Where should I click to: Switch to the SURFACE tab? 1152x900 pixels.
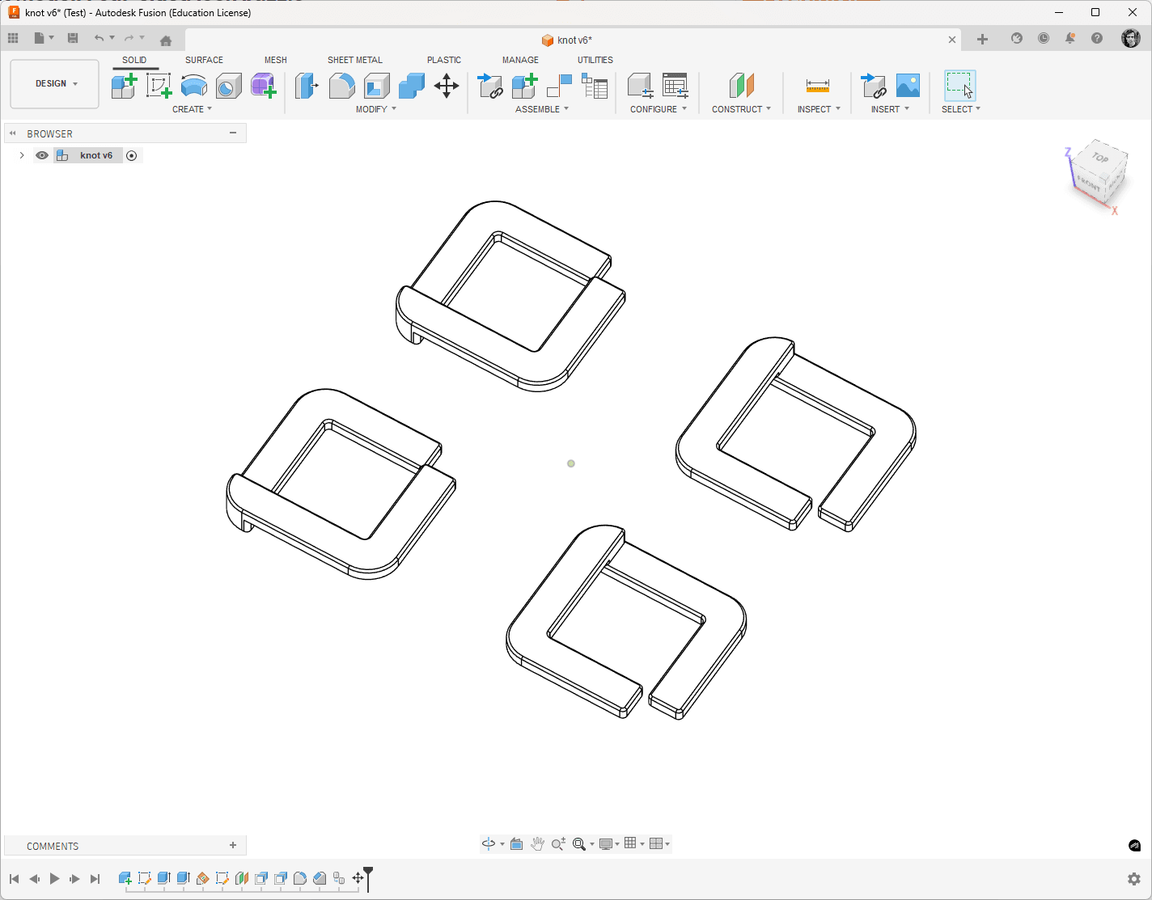204,60
